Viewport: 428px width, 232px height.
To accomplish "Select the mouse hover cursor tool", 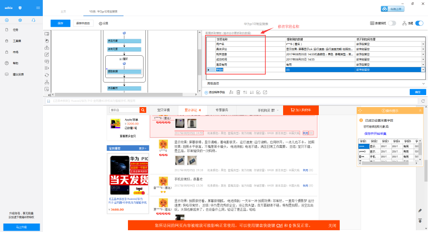I will (x=47, y=89).
